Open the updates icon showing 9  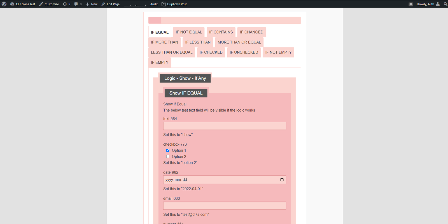[x=66, y=4]
